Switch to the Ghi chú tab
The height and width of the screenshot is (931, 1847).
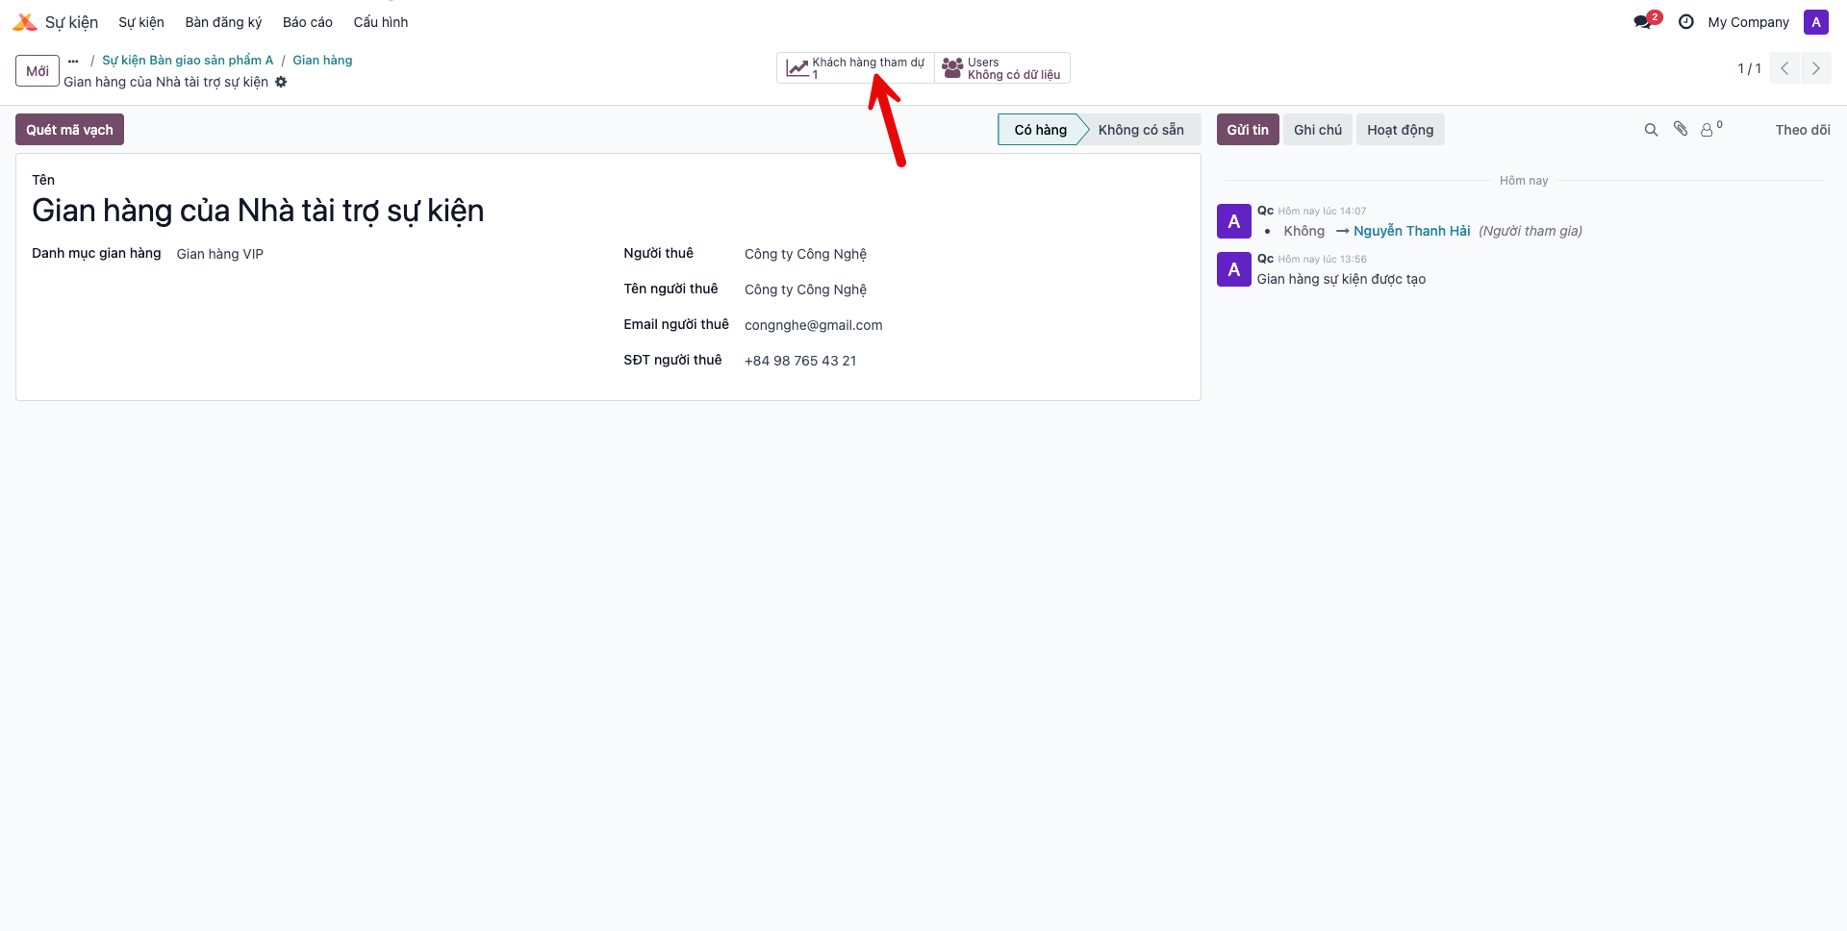(x=1317, y=130)
